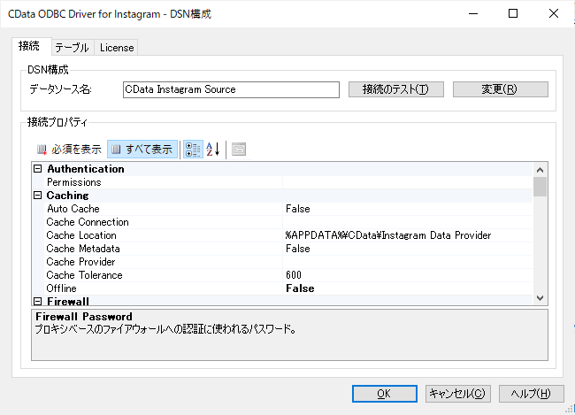Click the データソース名 text field

point(231,89)
